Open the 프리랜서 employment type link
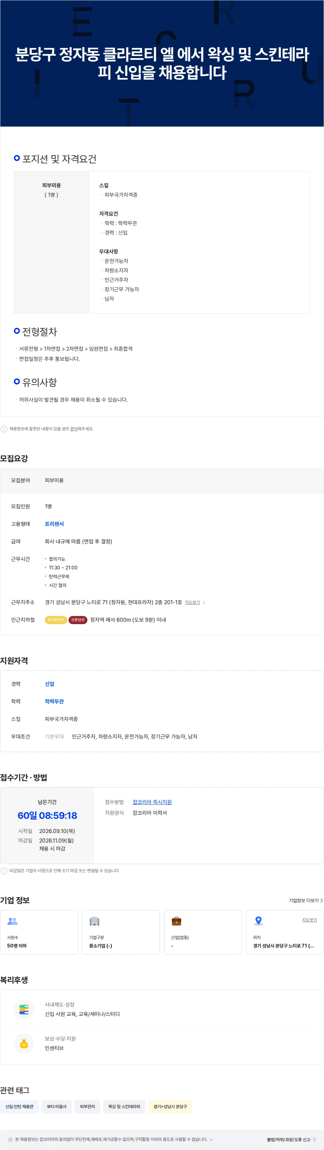 (54, 524)
